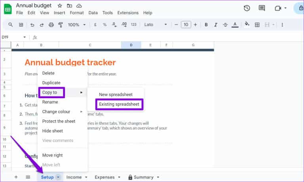Open version history clock icon
Viewport: 304px width, 182px height.
tap(247, 8)
